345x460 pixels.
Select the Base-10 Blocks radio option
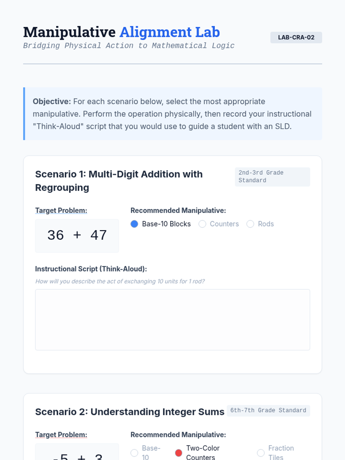coord(134,224)
